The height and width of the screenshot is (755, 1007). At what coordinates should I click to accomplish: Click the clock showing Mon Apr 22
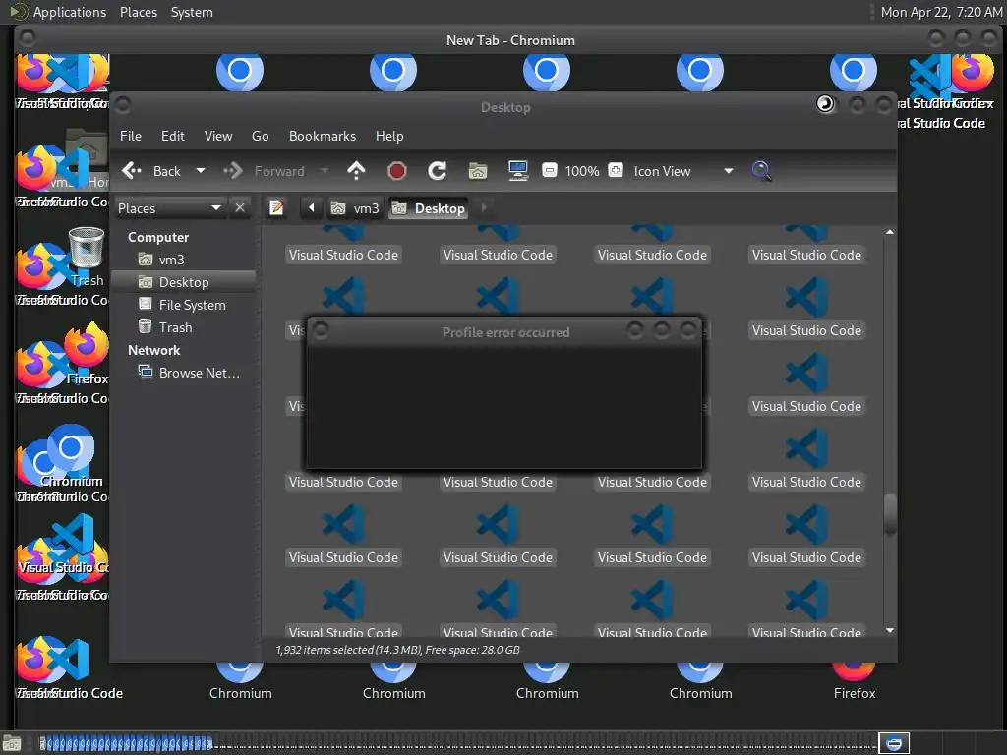pyautogui.click(x=941, y=12)
